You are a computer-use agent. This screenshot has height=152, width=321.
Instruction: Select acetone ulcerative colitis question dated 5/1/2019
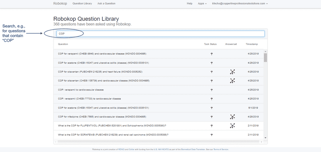tap(104, 108)
